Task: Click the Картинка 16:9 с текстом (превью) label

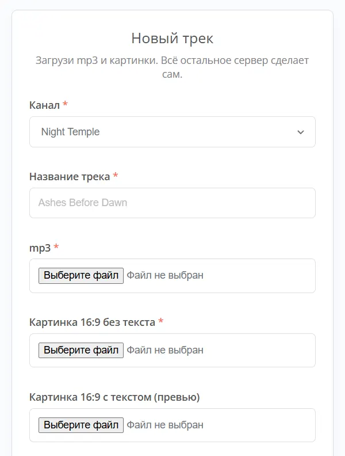Action: click(x=114, y=397)
